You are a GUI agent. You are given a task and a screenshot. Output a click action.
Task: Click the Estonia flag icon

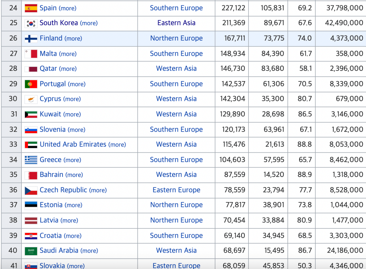[31, 205]
